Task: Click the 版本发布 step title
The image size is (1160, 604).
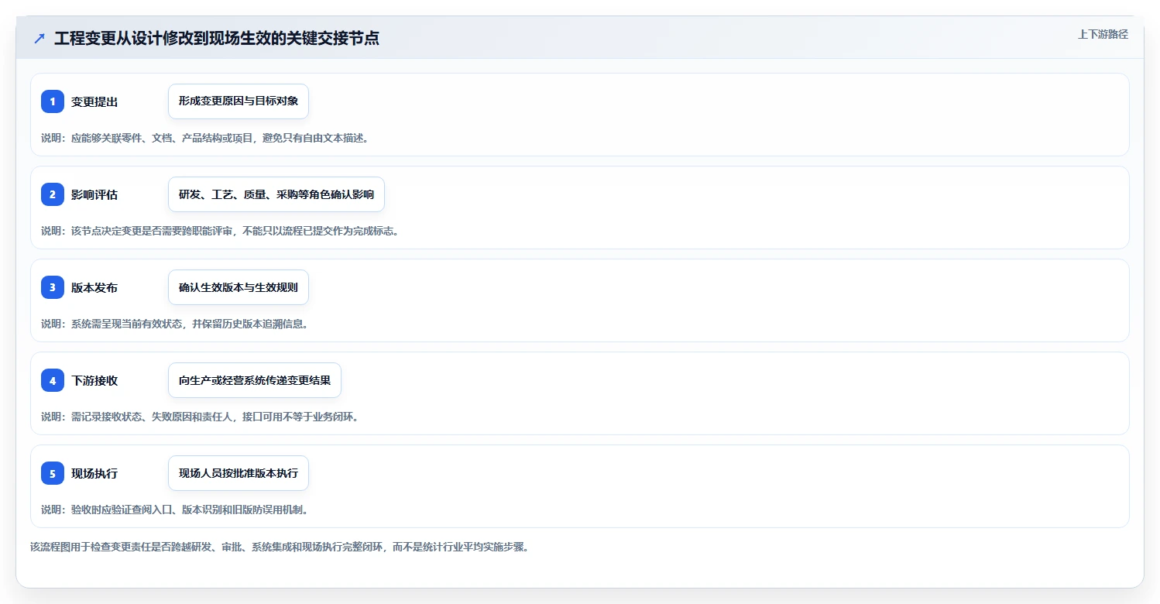Action: coord(94,287)
